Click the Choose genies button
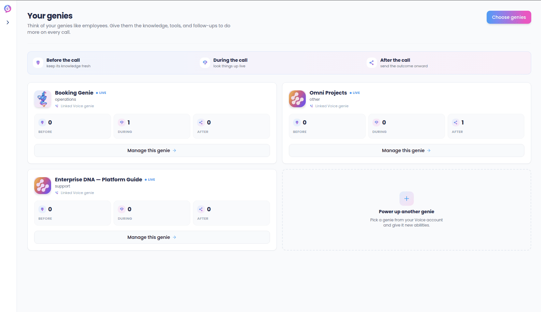541x312 pixels. point(509,17)
